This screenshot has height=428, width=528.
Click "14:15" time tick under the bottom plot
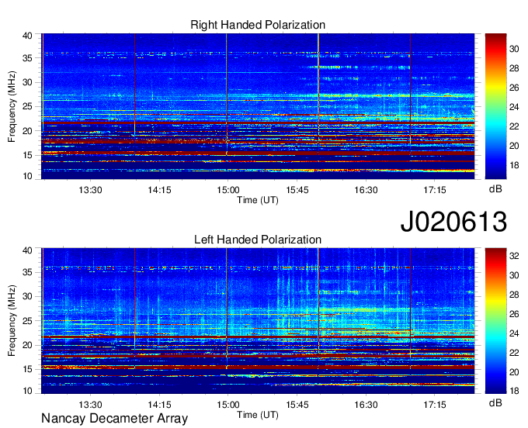click(x=159, y=405)
